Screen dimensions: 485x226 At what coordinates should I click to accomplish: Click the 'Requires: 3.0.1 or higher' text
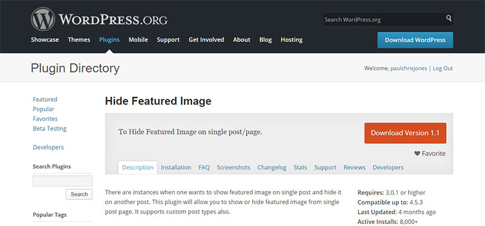click(x=391, y=193)
